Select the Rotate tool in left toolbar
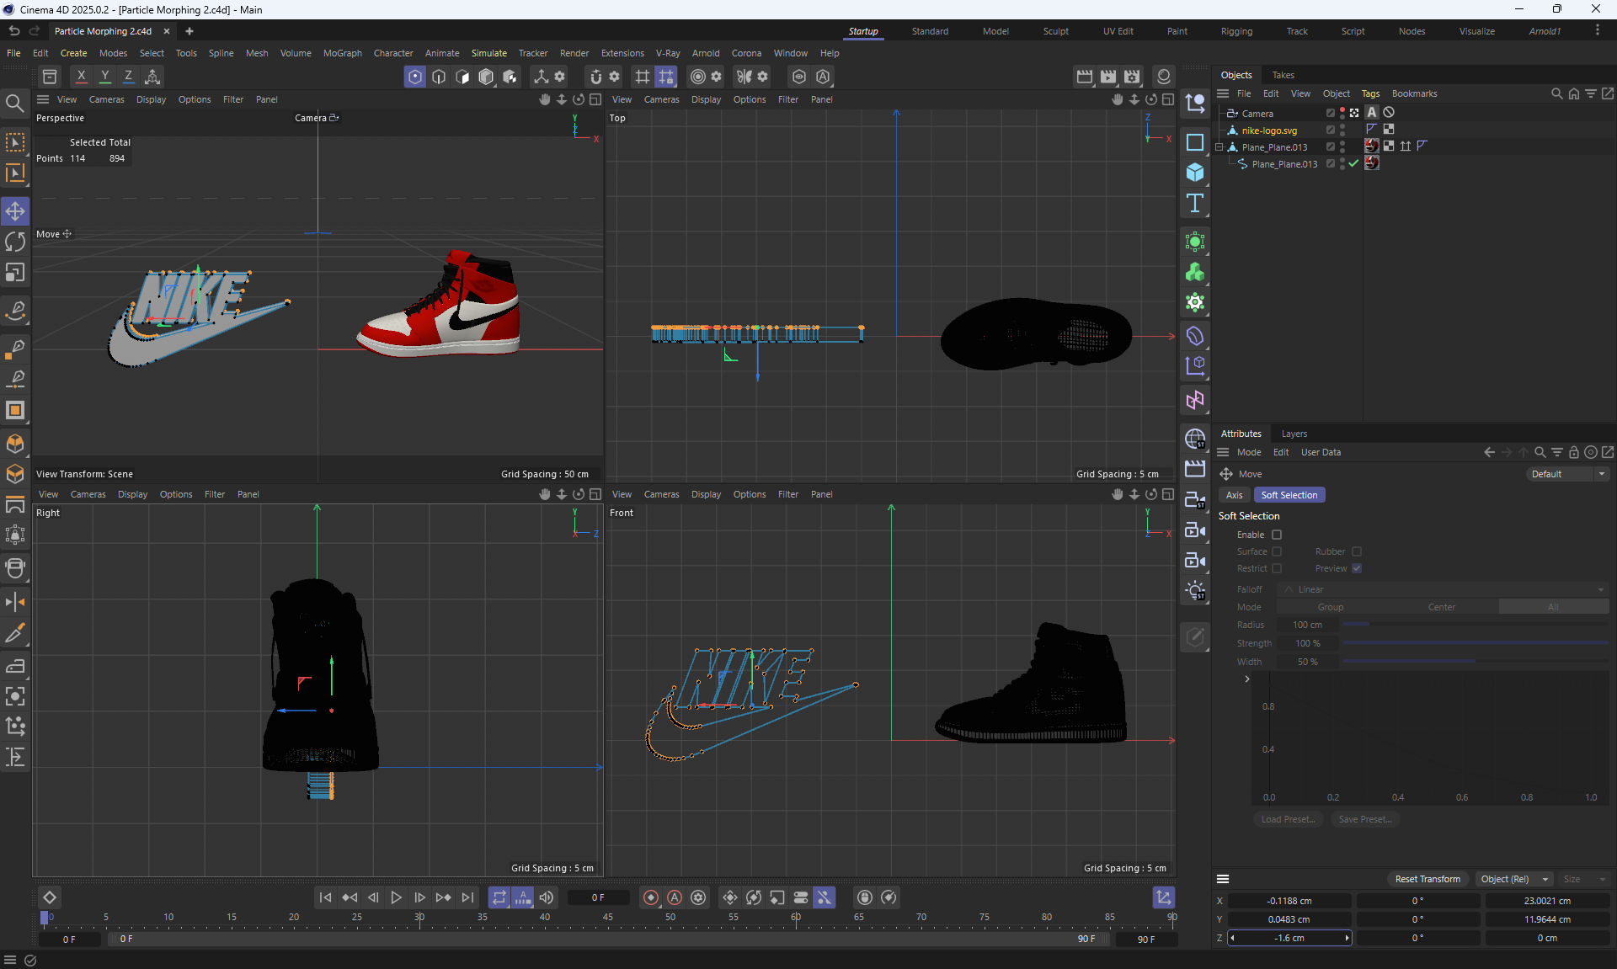The image size is (1617, 969). (x=15, y=242)
